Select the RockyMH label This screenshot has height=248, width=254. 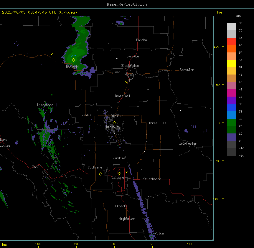point(72,67)
